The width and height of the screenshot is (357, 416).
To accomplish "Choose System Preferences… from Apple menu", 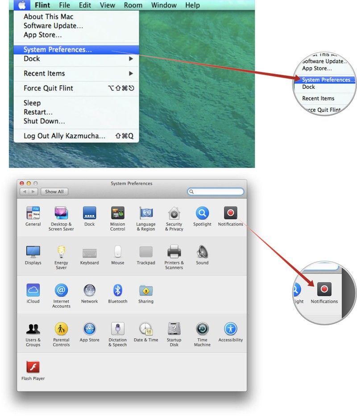I will 58,50.
